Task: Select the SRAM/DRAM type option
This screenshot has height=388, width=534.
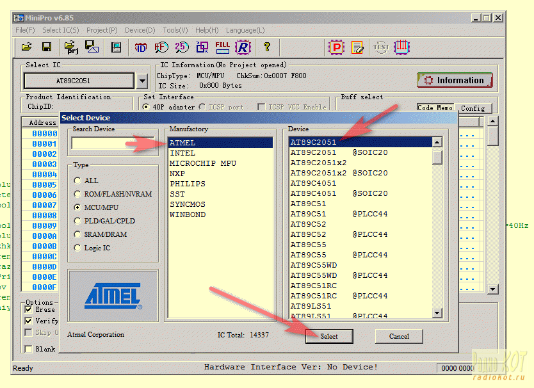Action: (x=77, y=234)
